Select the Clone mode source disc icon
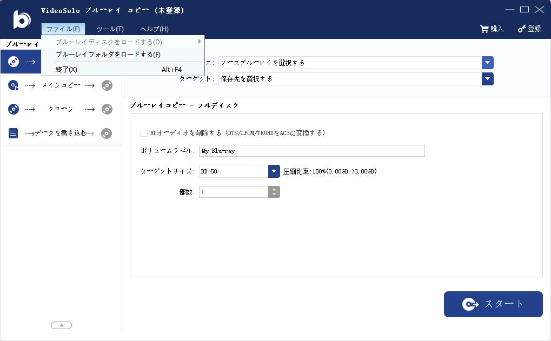551x341 pixels. coord(14,109)
